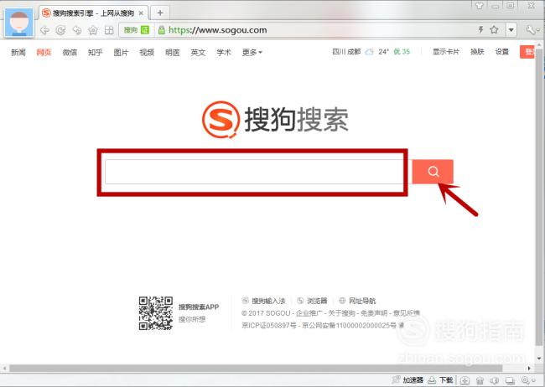Open the wrench tools menu
The image size is (545, 387).
(x=532, y=30)
